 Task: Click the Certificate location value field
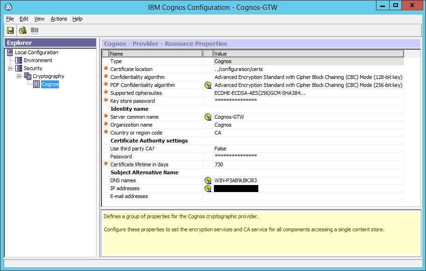pyautogui.click(x=309, y=69)
